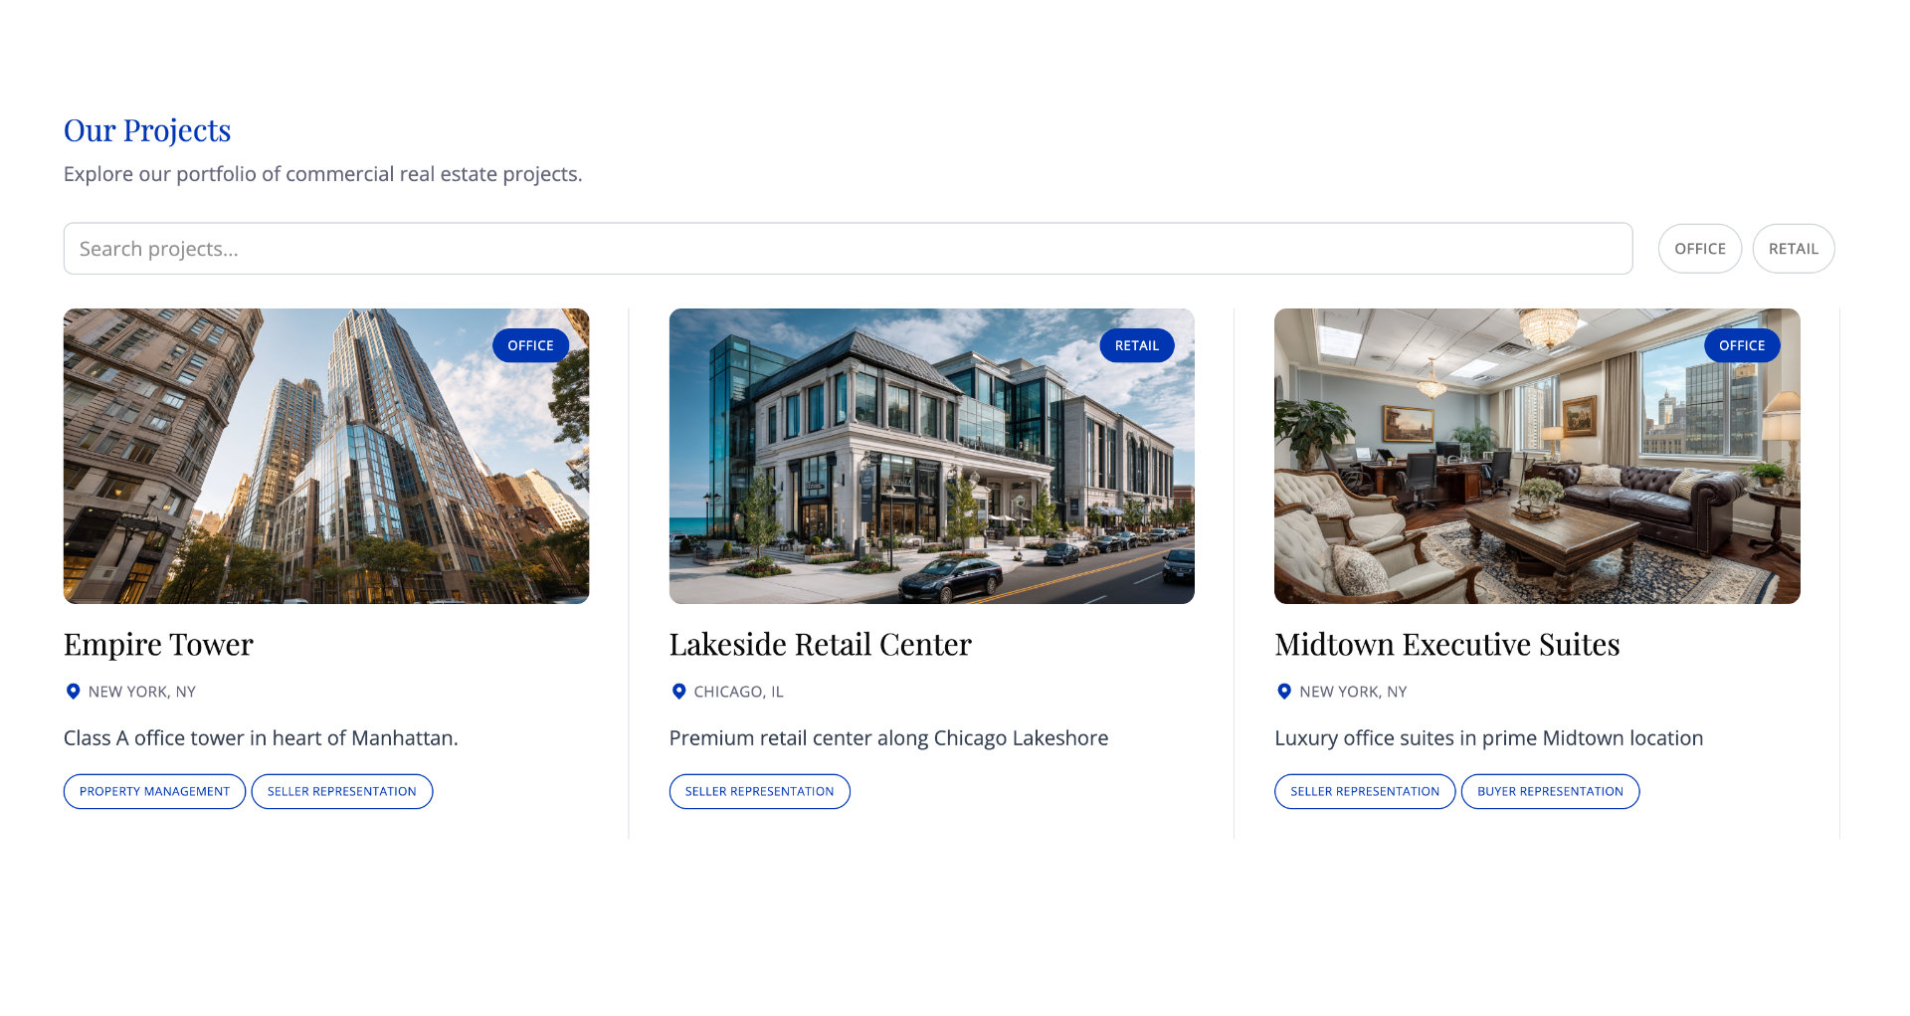
Task: Focus the Search projects input field
Action: (848, 249)
